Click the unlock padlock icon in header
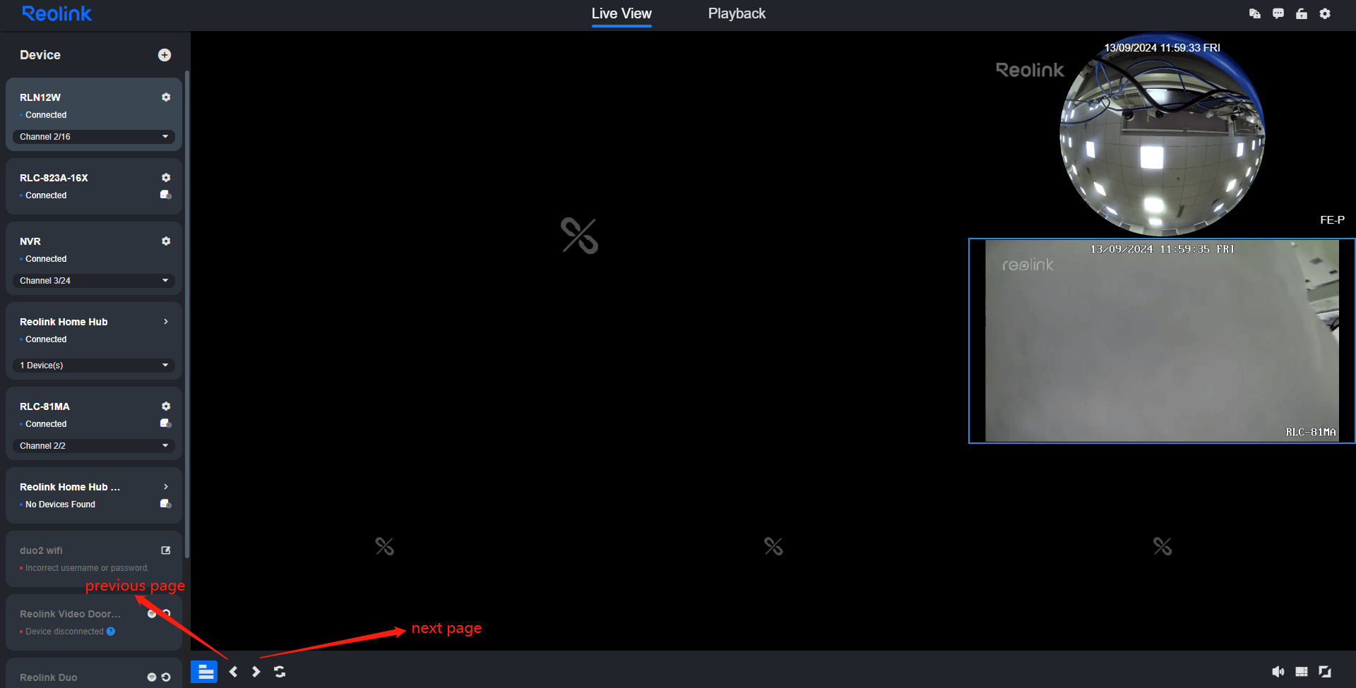 coord(1302,13)
